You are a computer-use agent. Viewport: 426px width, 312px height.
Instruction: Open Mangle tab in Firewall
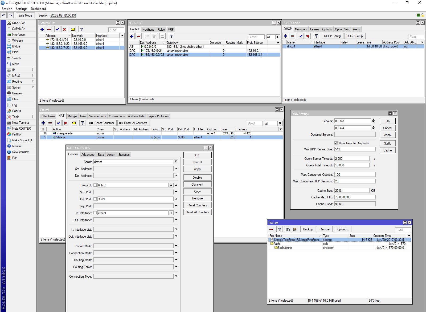[72, 116]
